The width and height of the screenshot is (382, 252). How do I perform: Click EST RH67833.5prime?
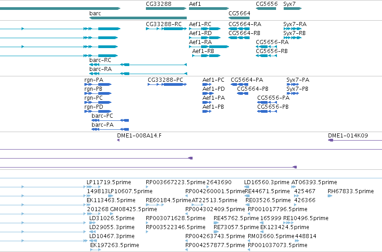(330, 196)
